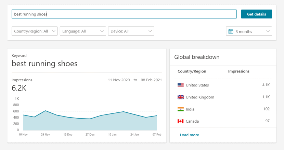Viewport: 284px width, 150px height.
Task: Click the best running shoes keyword heading
Action: [44, 64]
